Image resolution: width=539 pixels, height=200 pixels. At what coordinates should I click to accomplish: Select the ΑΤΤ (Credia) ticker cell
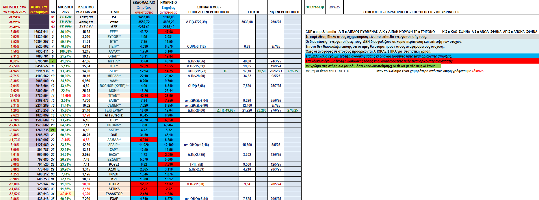pyautogui.click(x=114, y=115)
